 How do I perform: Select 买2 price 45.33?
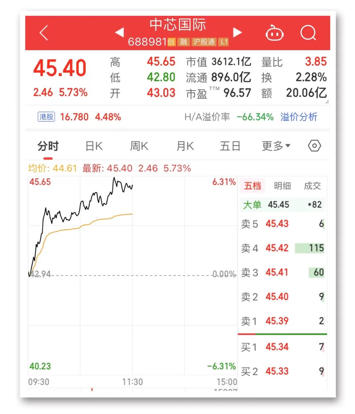[x=277, y=371]
